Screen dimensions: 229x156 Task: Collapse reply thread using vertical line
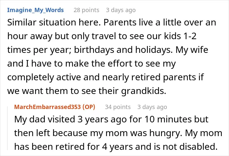click(x=8, y=128)
